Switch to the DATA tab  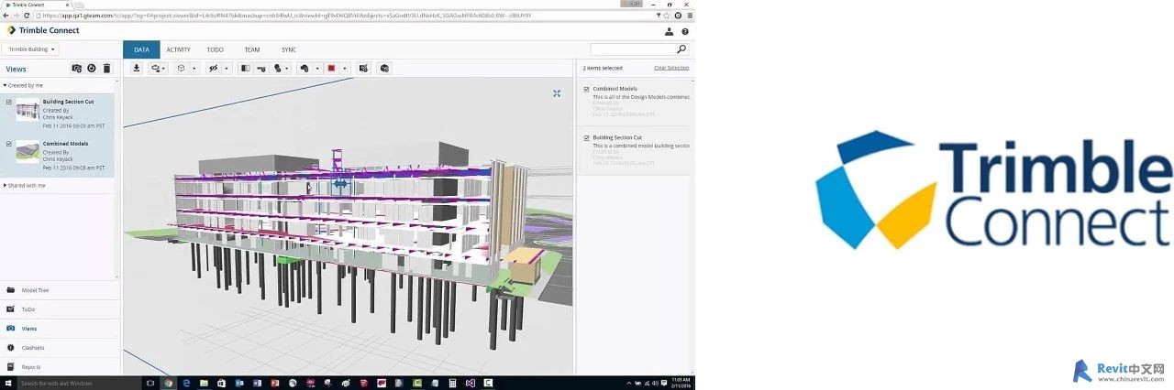point(141,49)
